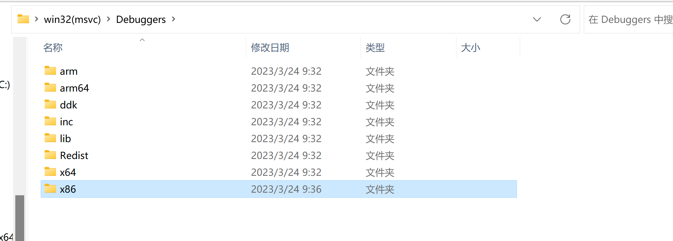Click the inc folder icon
This screenshot has height=241, width=673.
point(50,121)
